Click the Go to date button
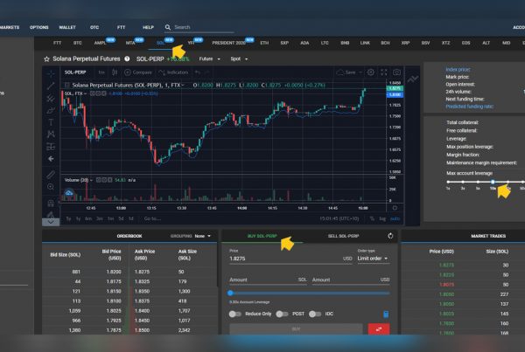This screenshot has width=525, height=352. [x=152, y=218]
